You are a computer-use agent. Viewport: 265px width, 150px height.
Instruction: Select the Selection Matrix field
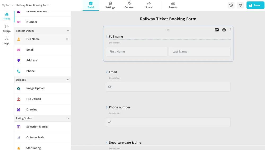37,127
